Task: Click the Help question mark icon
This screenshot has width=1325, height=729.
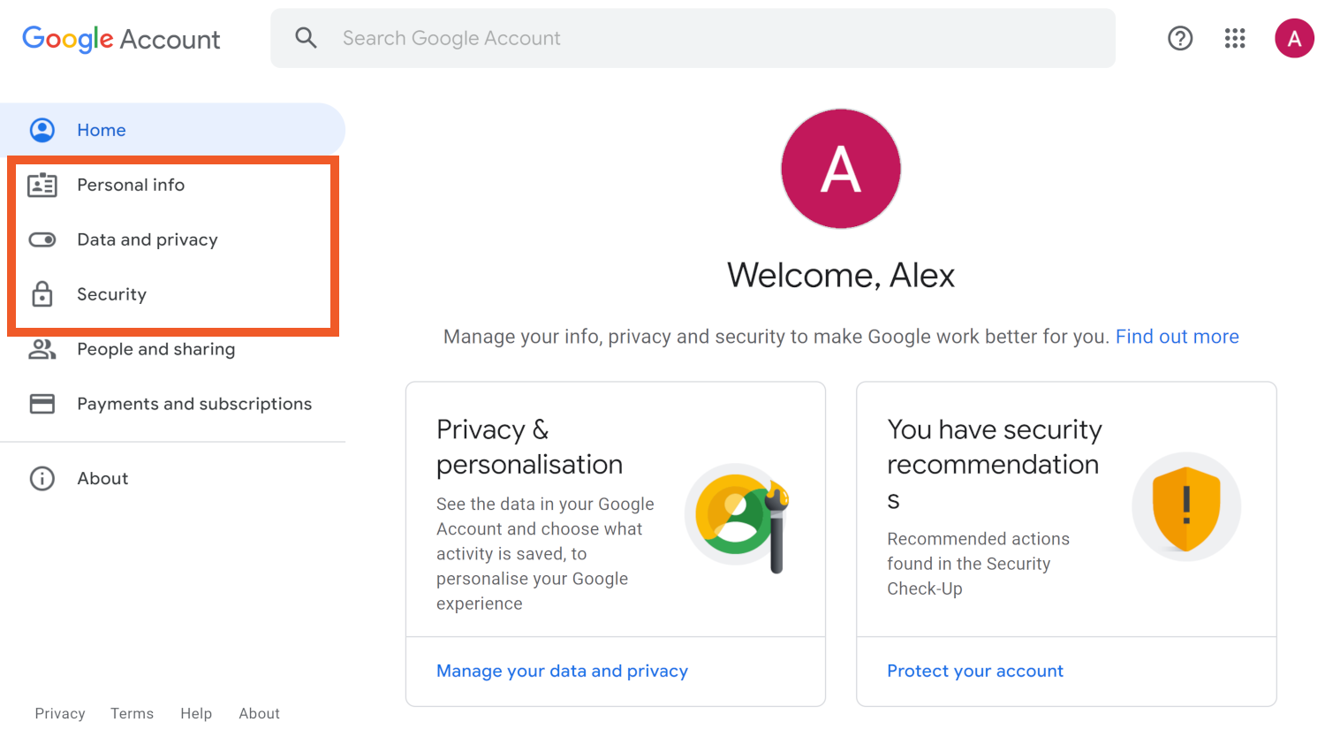Action: pos(1180,38)
